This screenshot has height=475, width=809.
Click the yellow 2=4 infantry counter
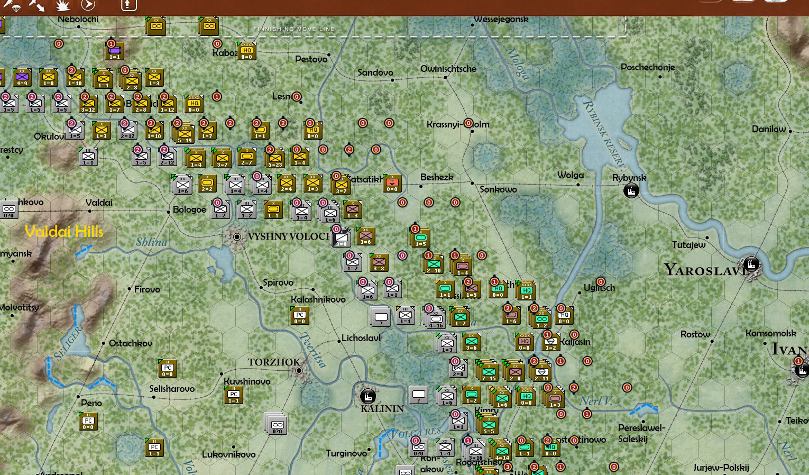[x=287, y=184]
